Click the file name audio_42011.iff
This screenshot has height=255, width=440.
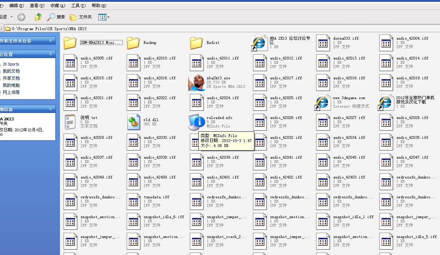coord(223,58)
